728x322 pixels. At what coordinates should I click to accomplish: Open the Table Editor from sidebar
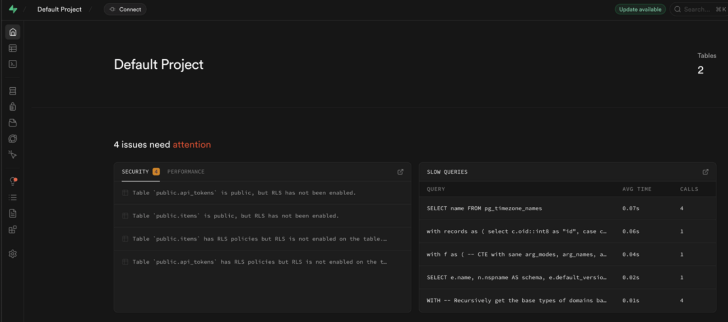coord(13,49)
